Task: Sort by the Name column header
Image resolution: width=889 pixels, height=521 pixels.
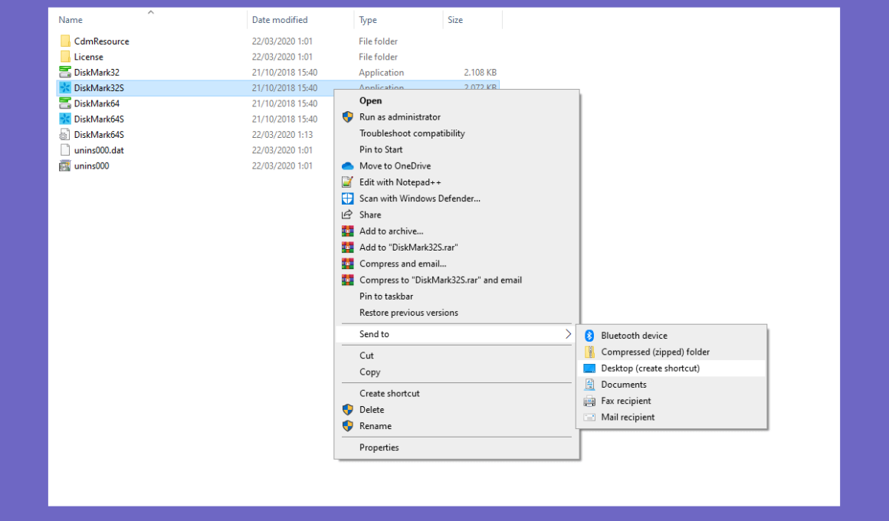Action: pos(71,20)
